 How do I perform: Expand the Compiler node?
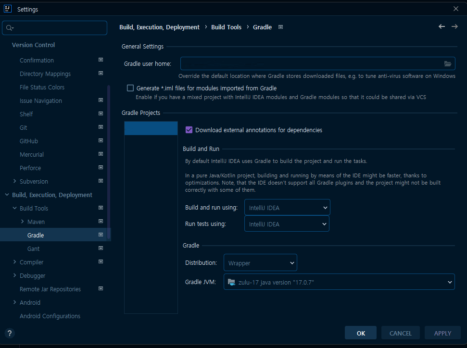[x=14, y=262]
